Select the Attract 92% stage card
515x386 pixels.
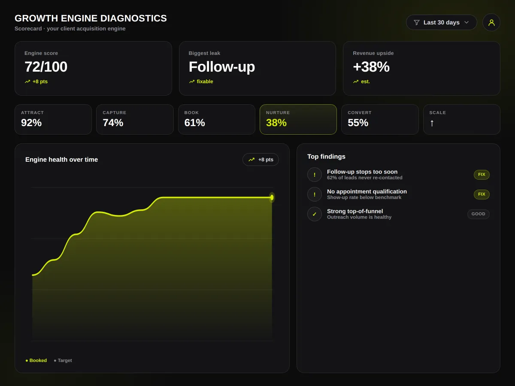click(x=53, y=119)
